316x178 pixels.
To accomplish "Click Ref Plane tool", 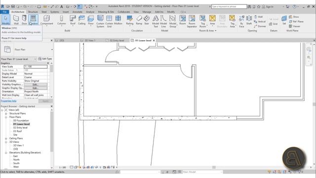I will [296, 21].
